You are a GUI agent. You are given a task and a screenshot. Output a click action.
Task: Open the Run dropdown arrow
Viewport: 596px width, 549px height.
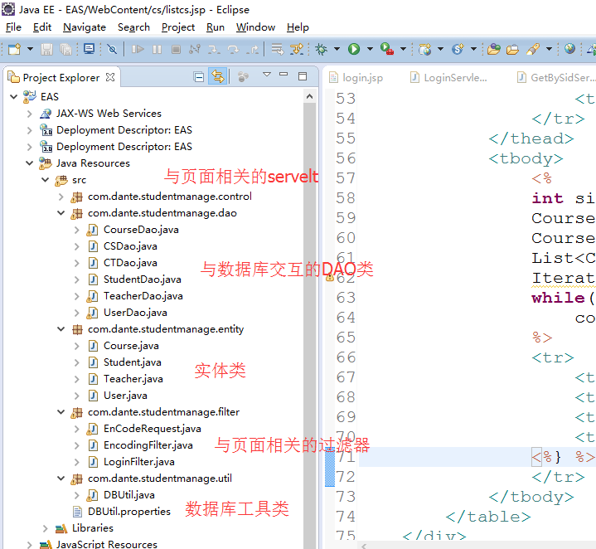point(370,49)
